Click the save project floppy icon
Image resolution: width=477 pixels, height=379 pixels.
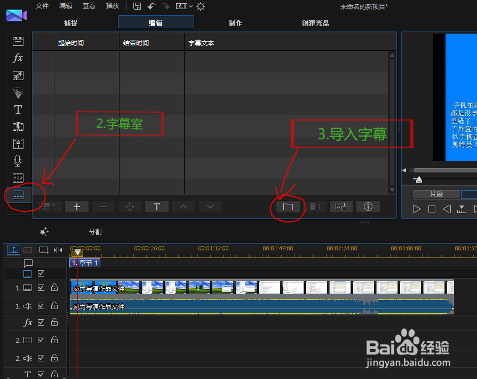pyautogui.click(x=137, y=6)
